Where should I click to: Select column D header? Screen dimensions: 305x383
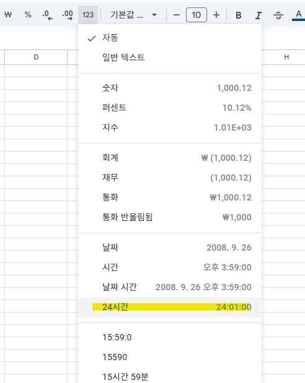coord(36,57)
